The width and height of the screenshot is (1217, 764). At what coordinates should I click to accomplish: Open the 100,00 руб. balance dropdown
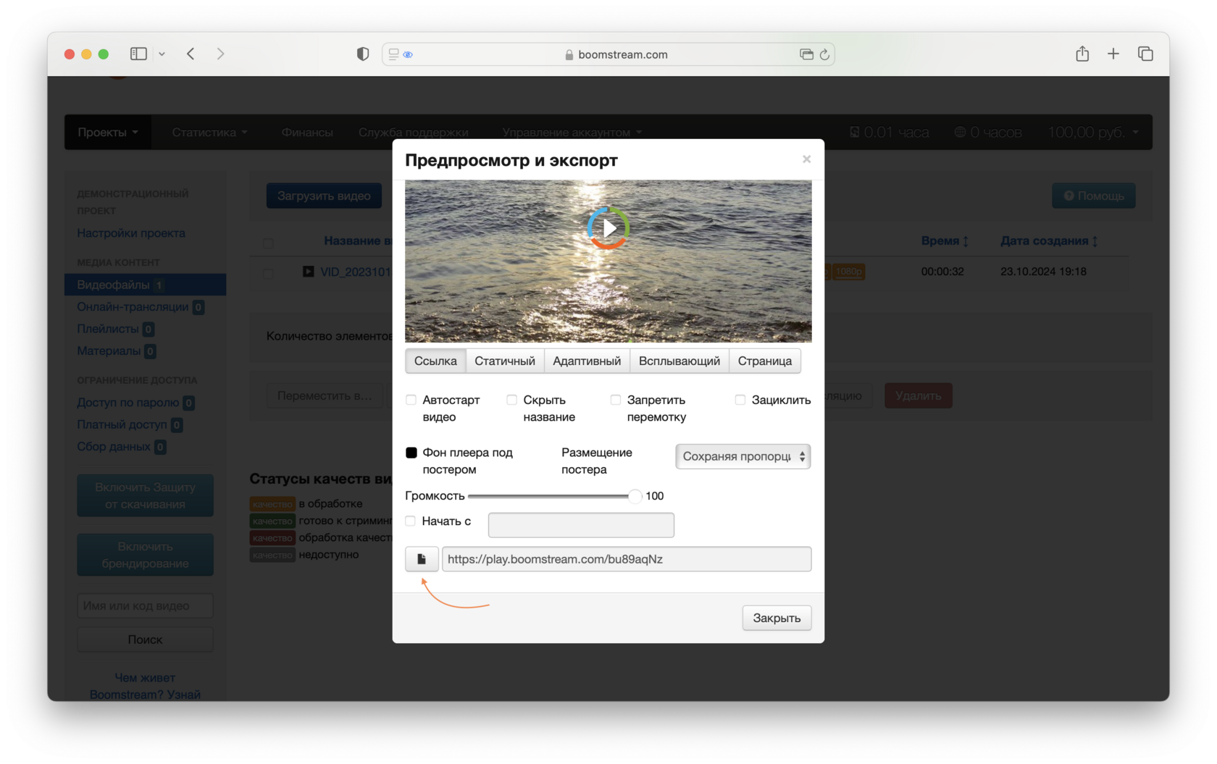[1094, 132]
